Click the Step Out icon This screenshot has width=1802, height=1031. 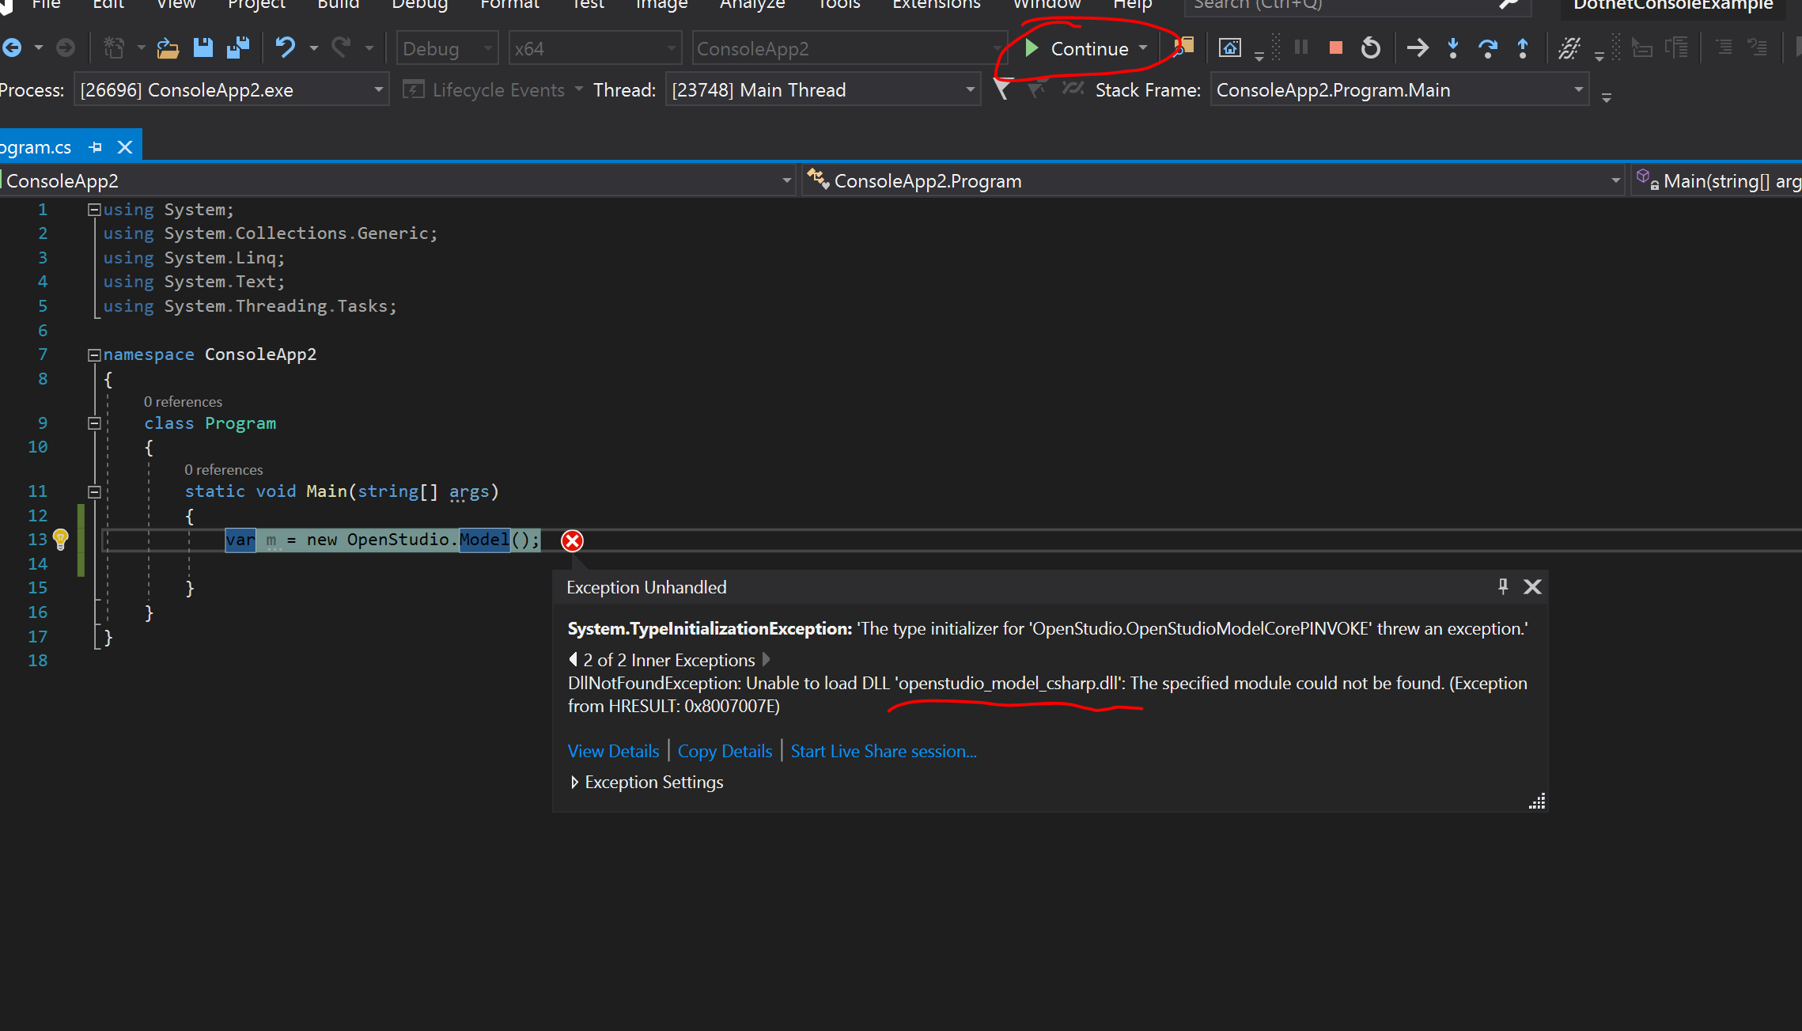click(x=1523, y=47)
